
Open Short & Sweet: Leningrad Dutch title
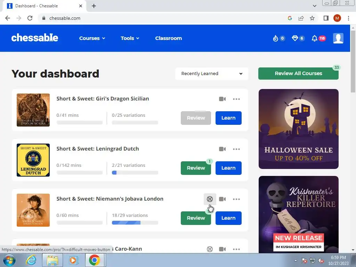[98, 149]
